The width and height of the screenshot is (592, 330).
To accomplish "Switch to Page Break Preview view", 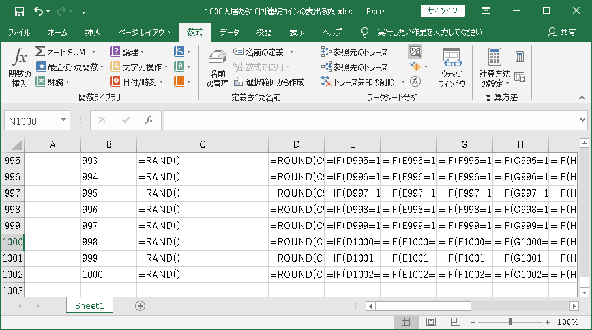I will [456, 322].
